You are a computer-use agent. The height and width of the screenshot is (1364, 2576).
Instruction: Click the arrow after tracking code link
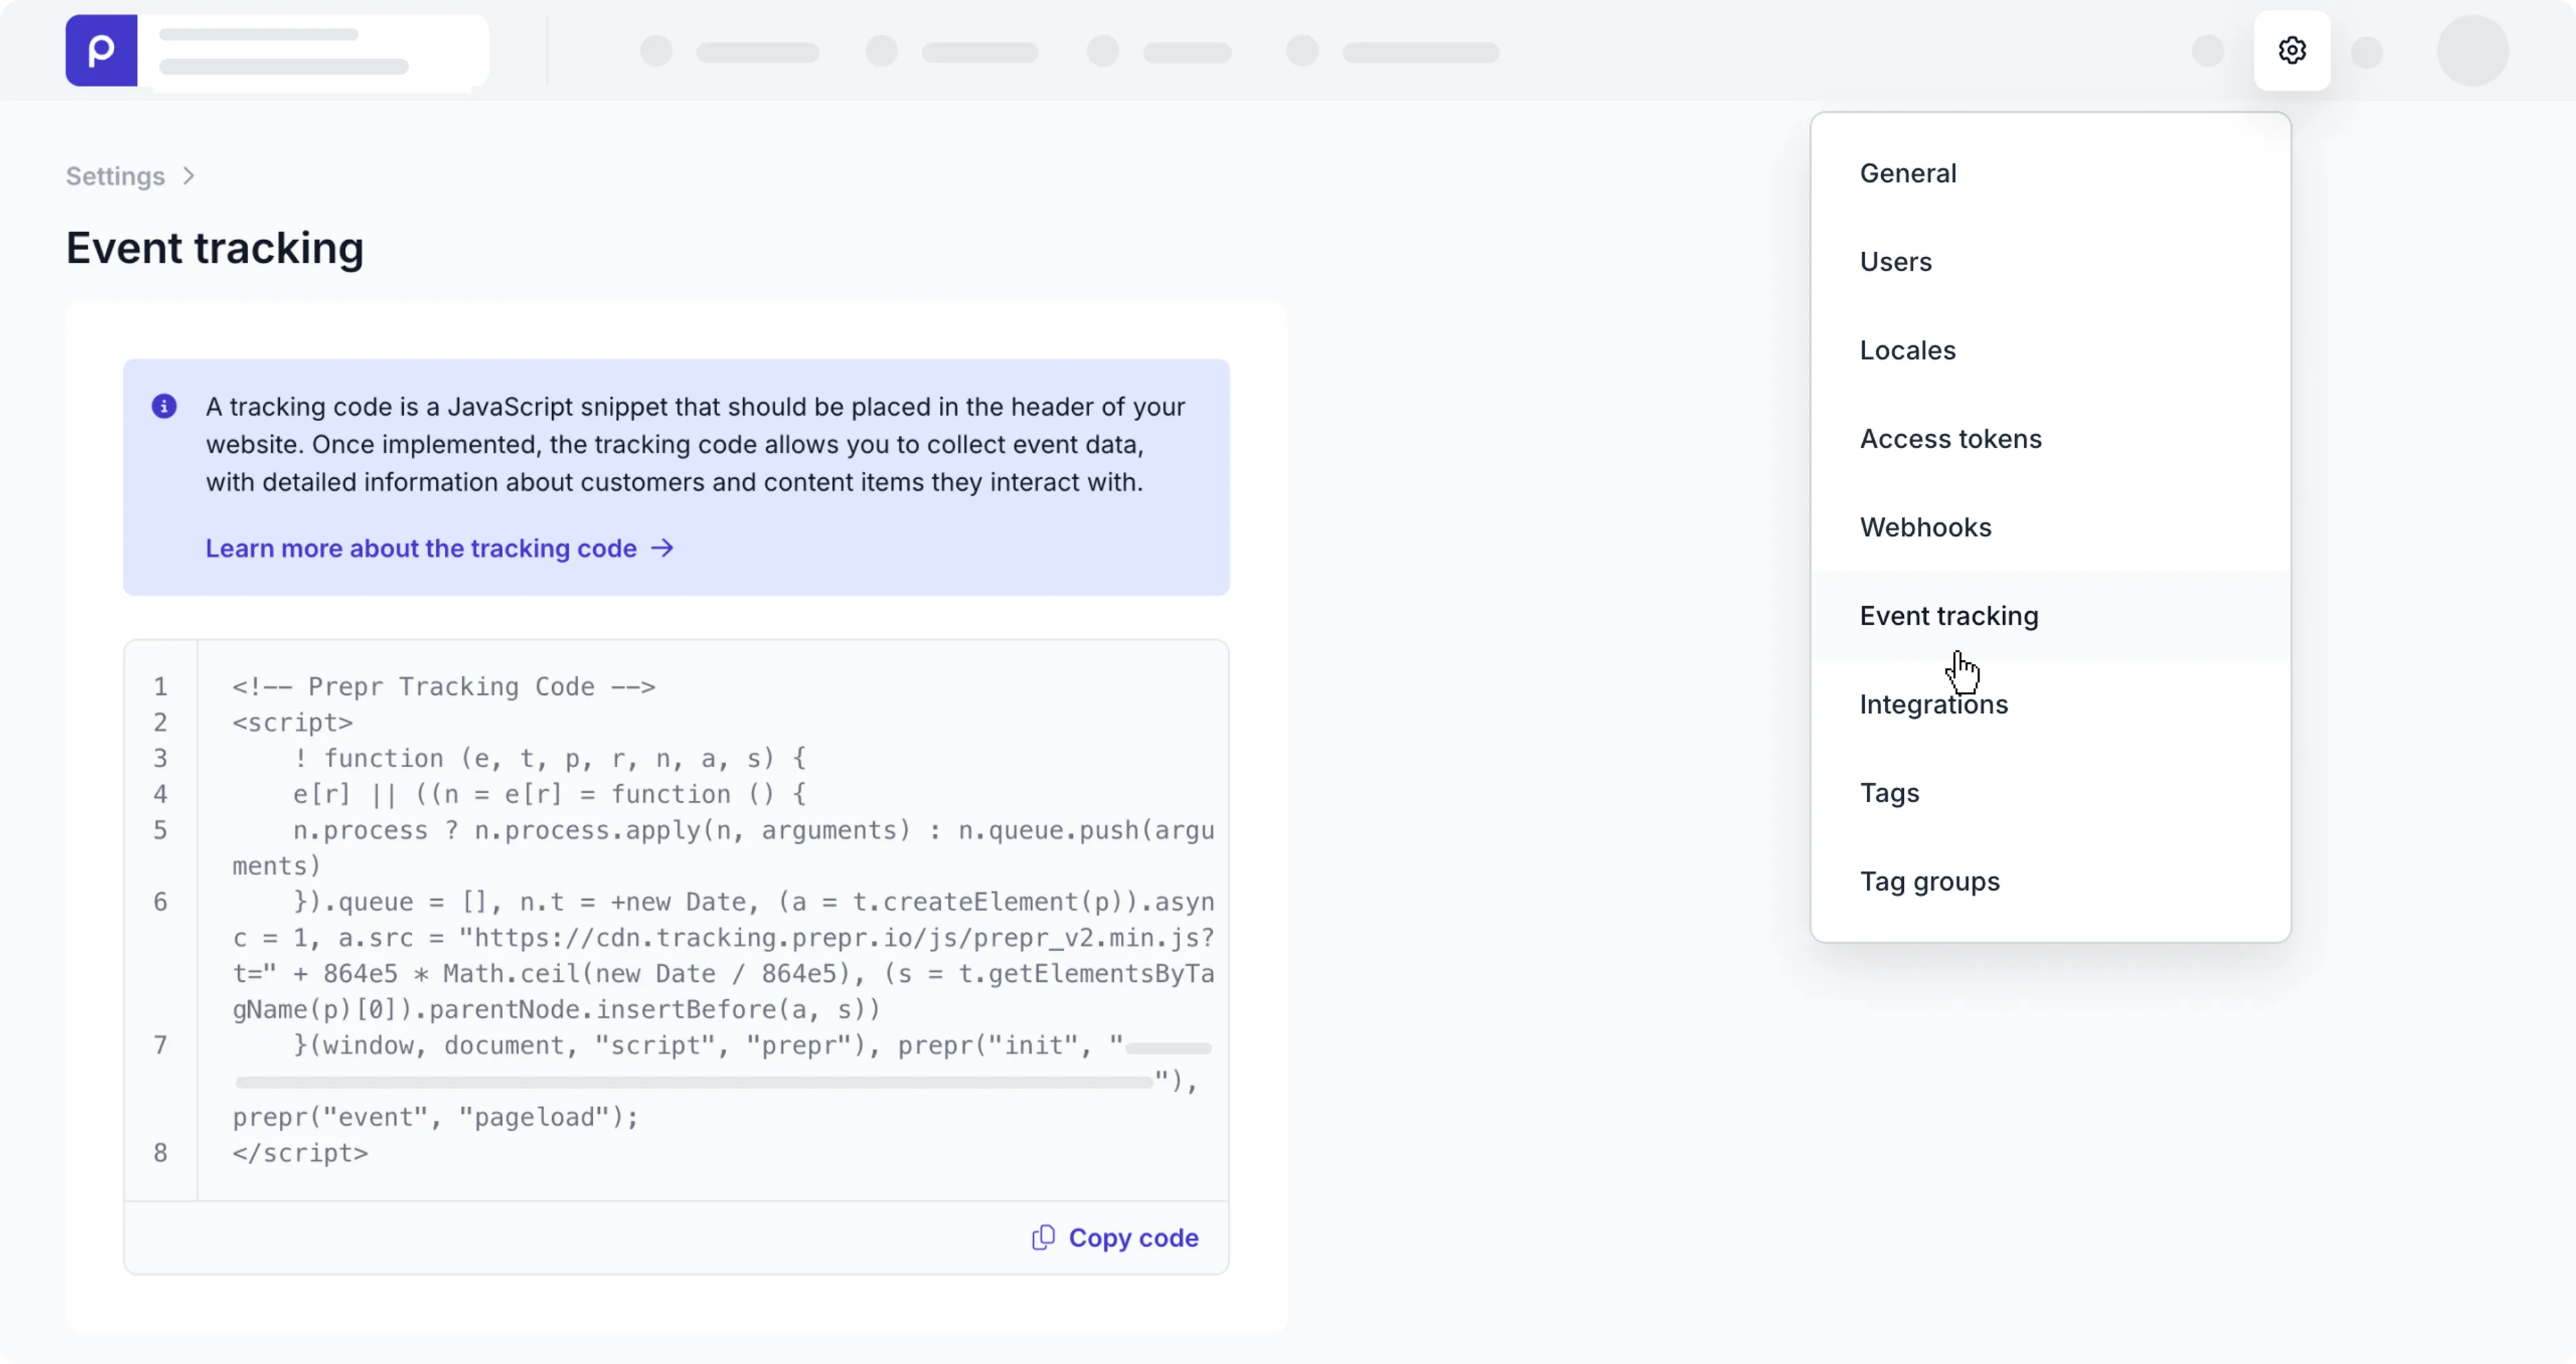click(x=662, y=548)
